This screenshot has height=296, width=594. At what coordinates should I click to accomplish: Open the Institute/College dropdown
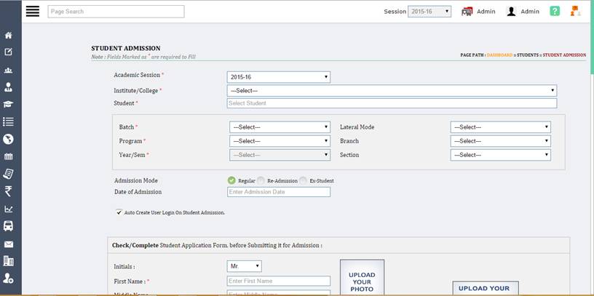[392, 91]
